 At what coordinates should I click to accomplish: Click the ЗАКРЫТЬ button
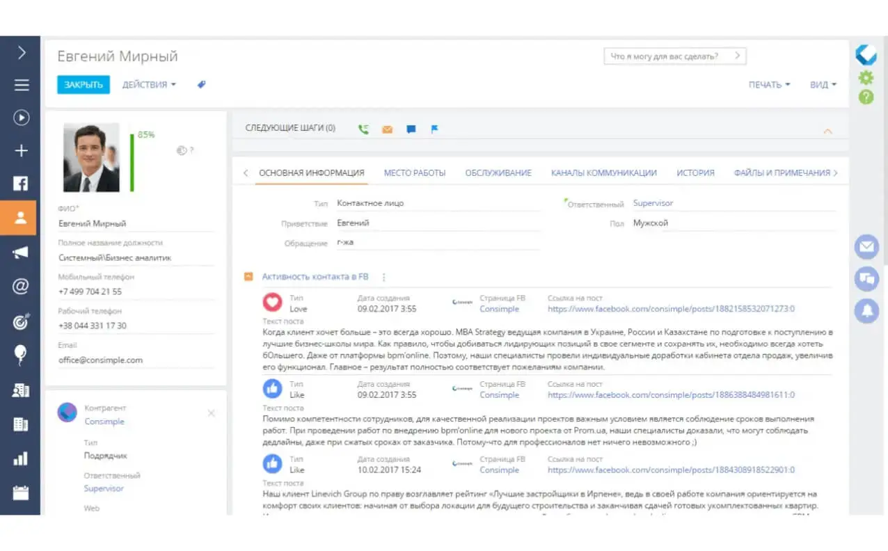click(84, 85)
